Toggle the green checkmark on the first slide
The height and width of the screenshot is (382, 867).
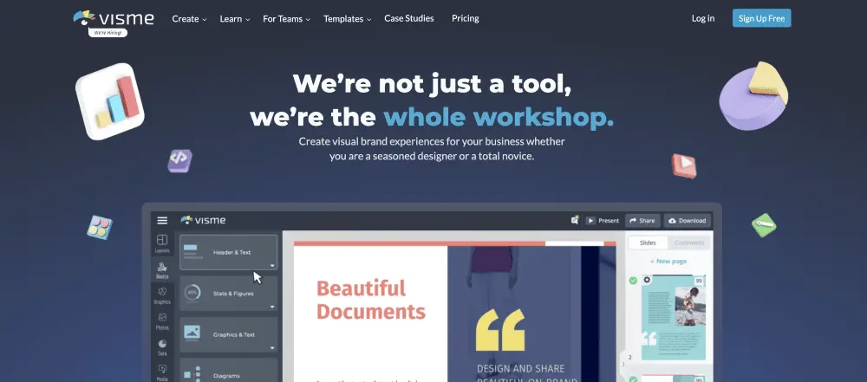coord(633,281)
